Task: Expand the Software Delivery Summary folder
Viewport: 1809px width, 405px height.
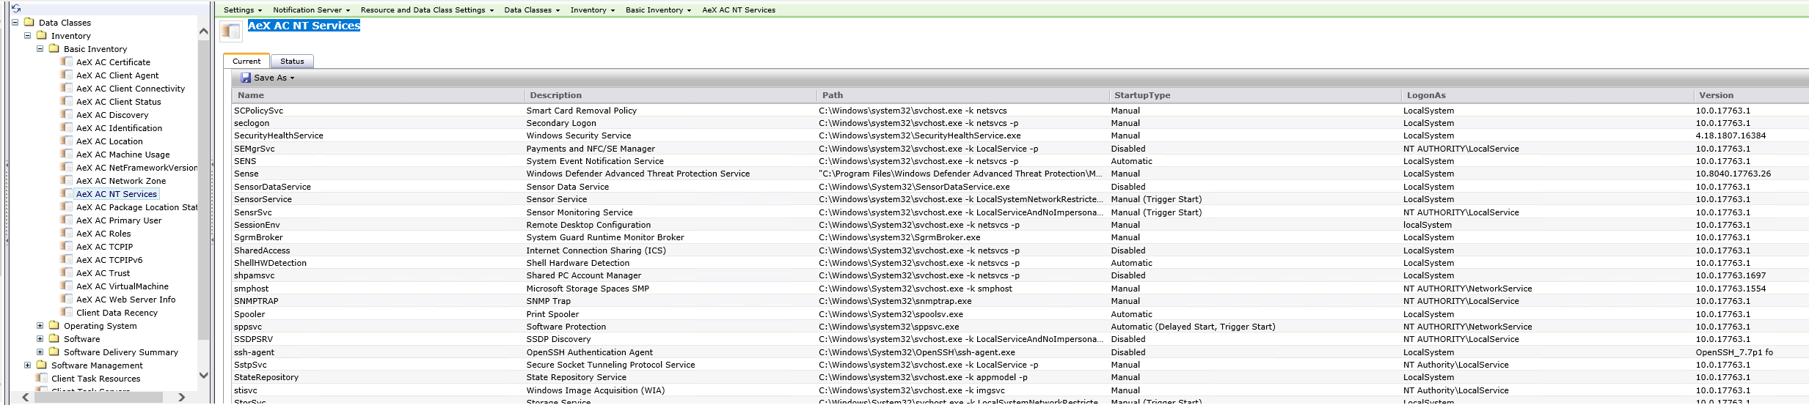Action: tap(40, 352)
